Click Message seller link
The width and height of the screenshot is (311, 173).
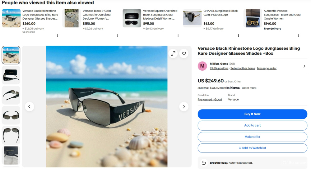(267, 68)
